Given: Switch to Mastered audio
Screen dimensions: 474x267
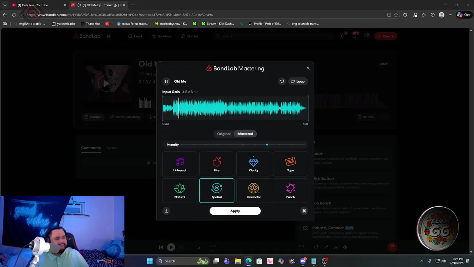Looking at the screenshot, I should point(245,134).
